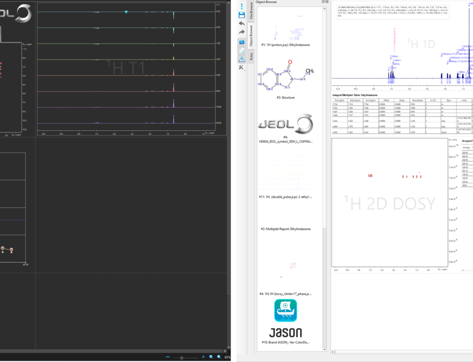Viewport: 473px width, 362px height.
Task: Close the Object Browser panel
Action: (x=326, y=2)
